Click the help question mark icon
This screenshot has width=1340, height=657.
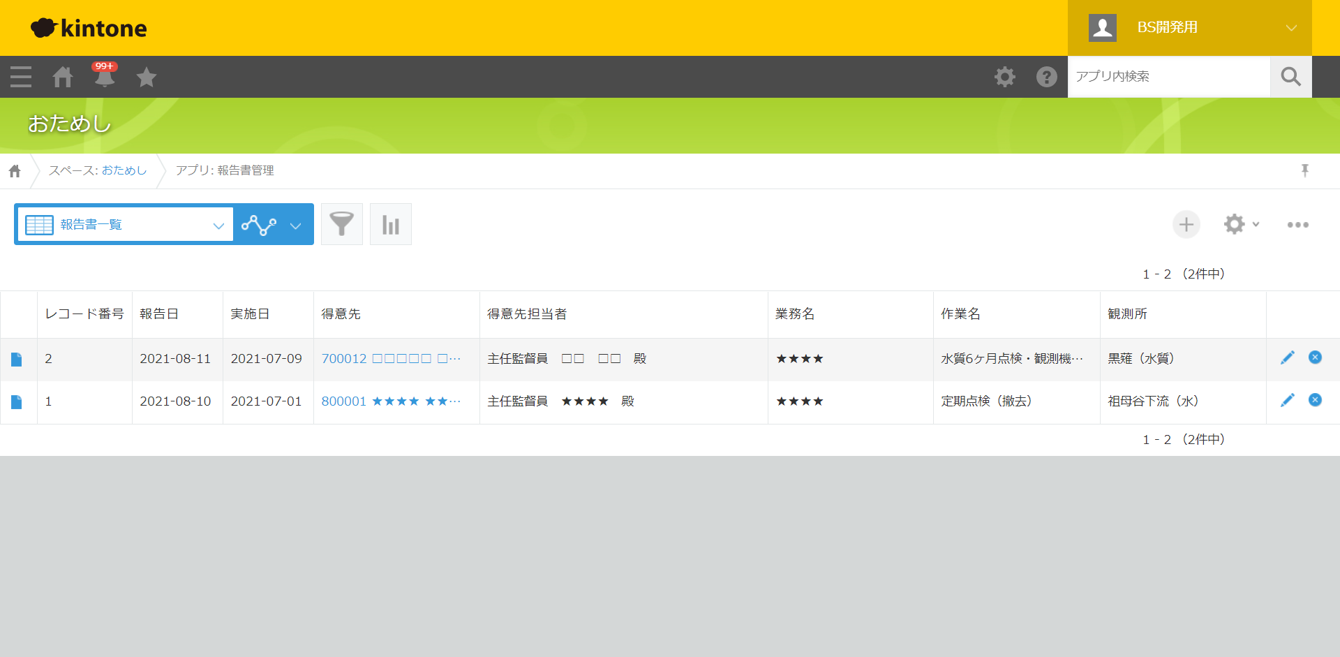click(x=1046, y=77)
